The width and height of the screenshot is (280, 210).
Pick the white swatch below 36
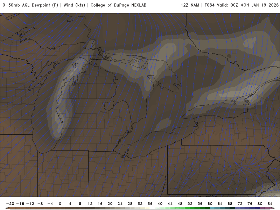(x=153, y=208)
